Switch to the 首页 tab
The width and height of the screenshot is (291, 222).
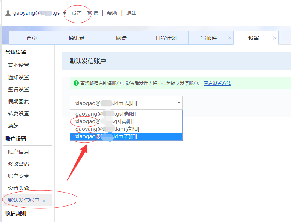(32, 38)
